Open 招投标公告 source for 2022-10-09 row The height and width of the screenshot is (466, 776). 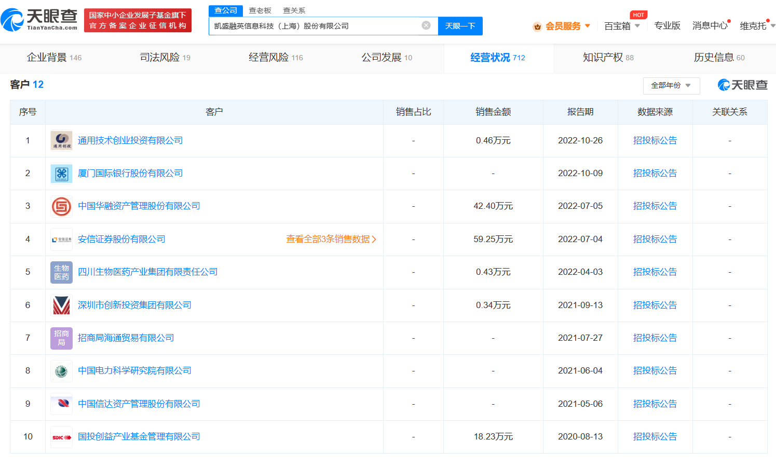(x=655, y=173)
